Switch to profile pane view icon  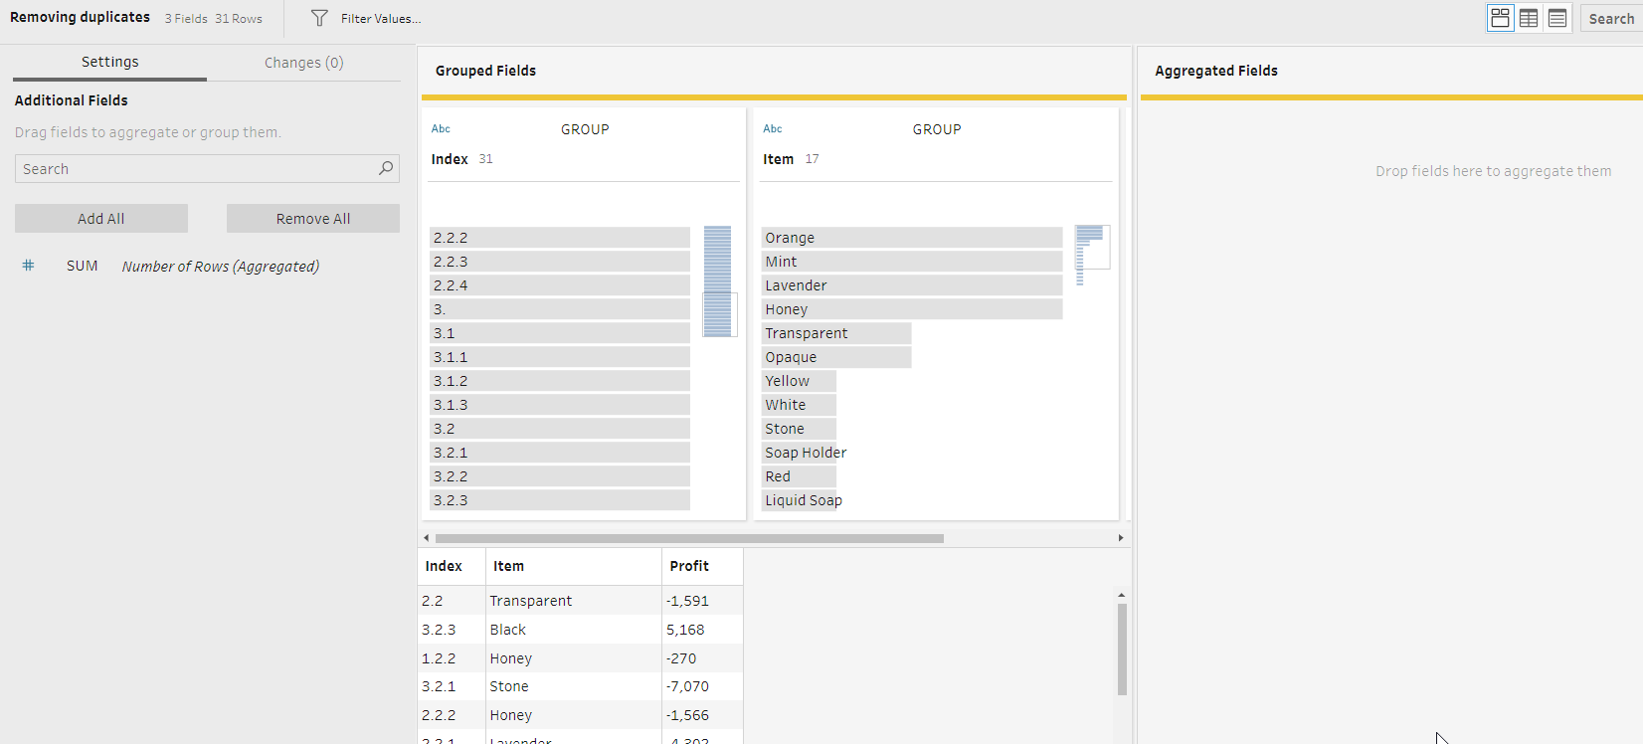click(x=1500, y=18)
